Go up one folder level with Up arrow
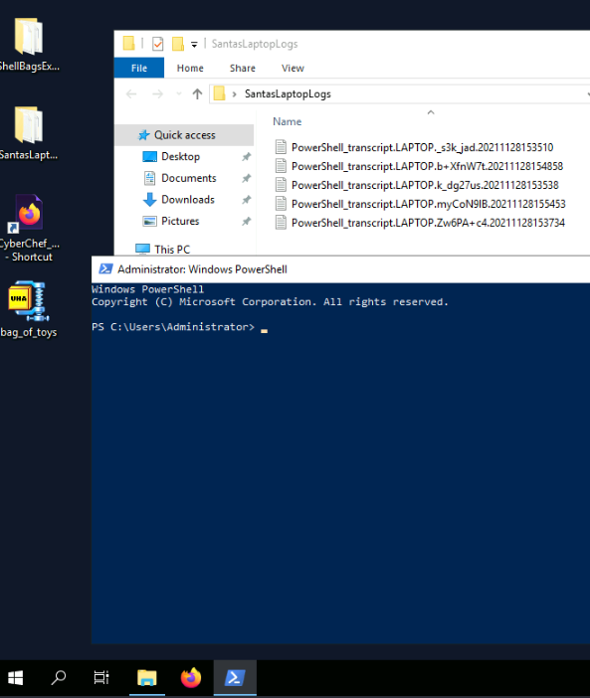This screenshot has width=590, height=698. pyautogui.click(x=197, y=93)
